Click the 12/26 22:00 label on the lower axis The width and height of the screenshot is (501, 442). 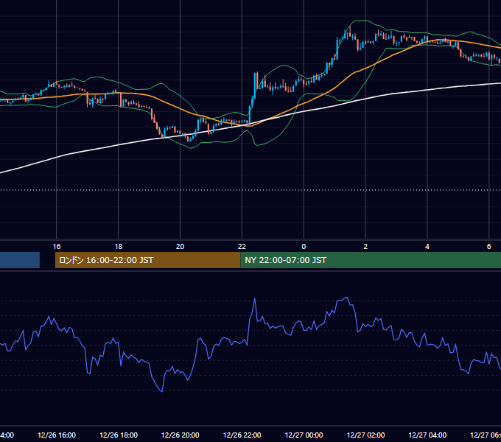click(242, 435)
